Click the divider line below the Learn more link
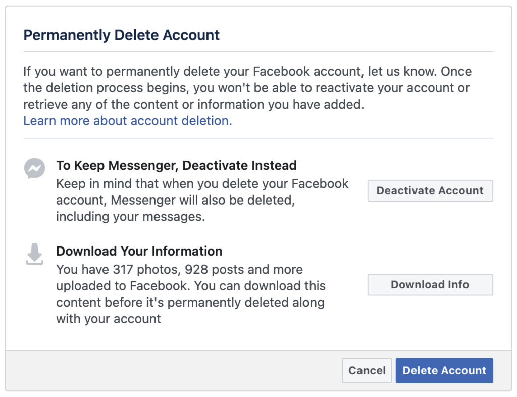 (x=258, y=138)
